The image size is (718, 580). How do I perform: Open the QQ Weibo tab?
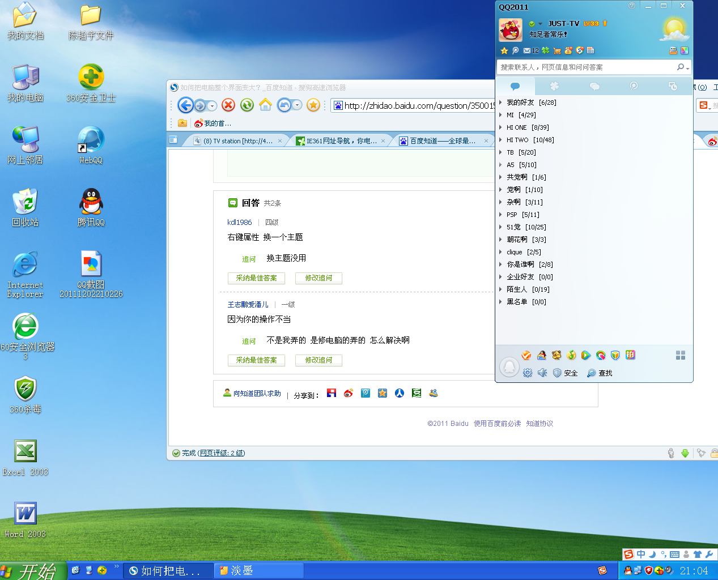(x=634, y=86)
